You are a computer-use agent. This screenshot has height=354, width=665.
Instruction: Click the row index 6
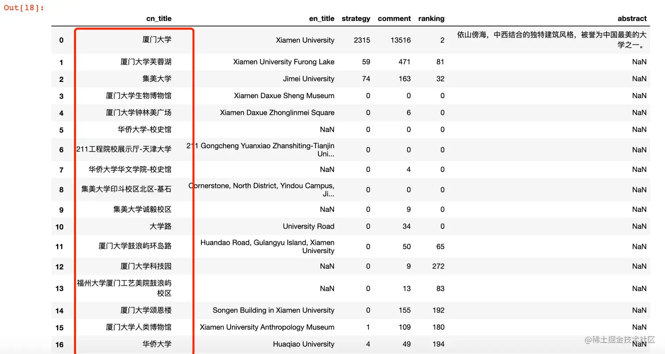[x=62, y=150]
